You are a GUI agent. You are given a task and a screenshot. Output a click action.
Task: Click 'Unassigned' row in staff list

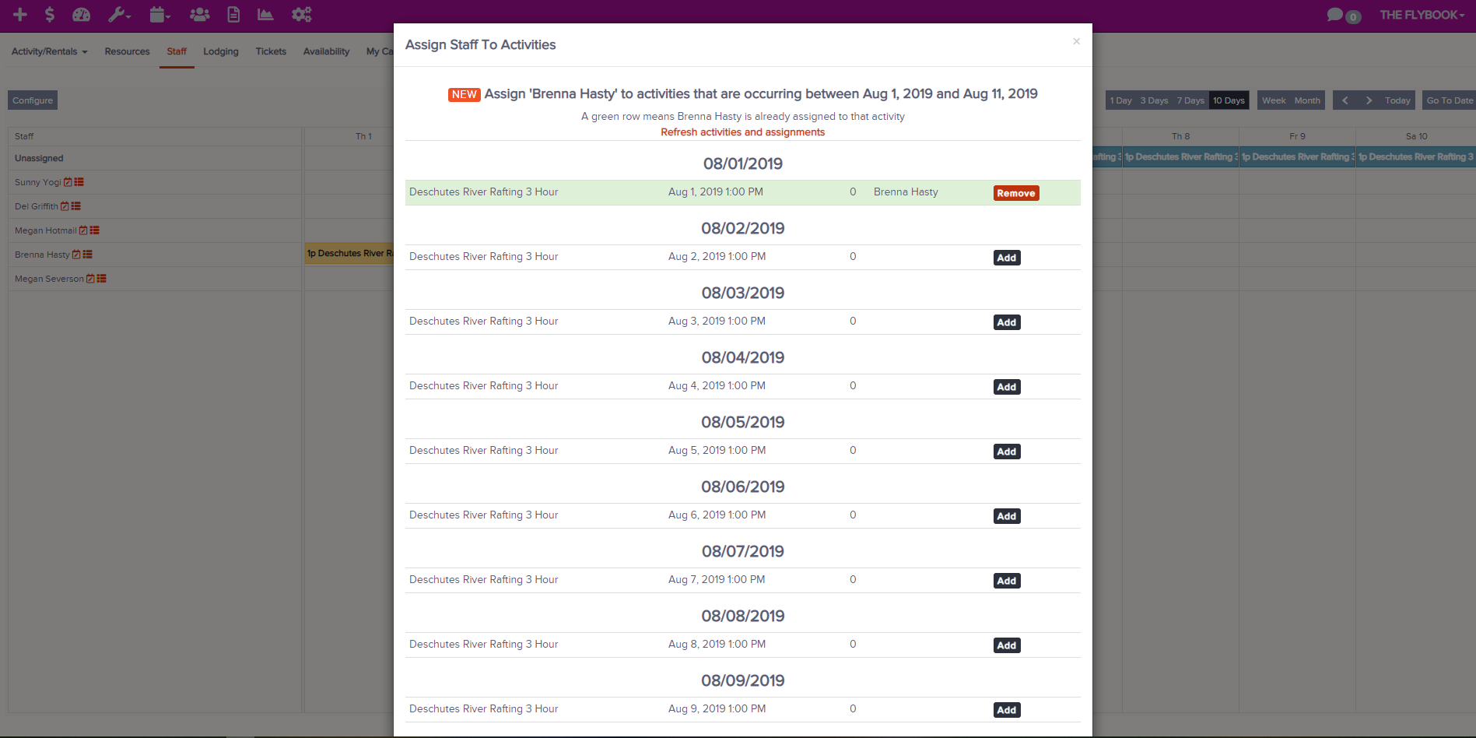click(x=155, y=158)
